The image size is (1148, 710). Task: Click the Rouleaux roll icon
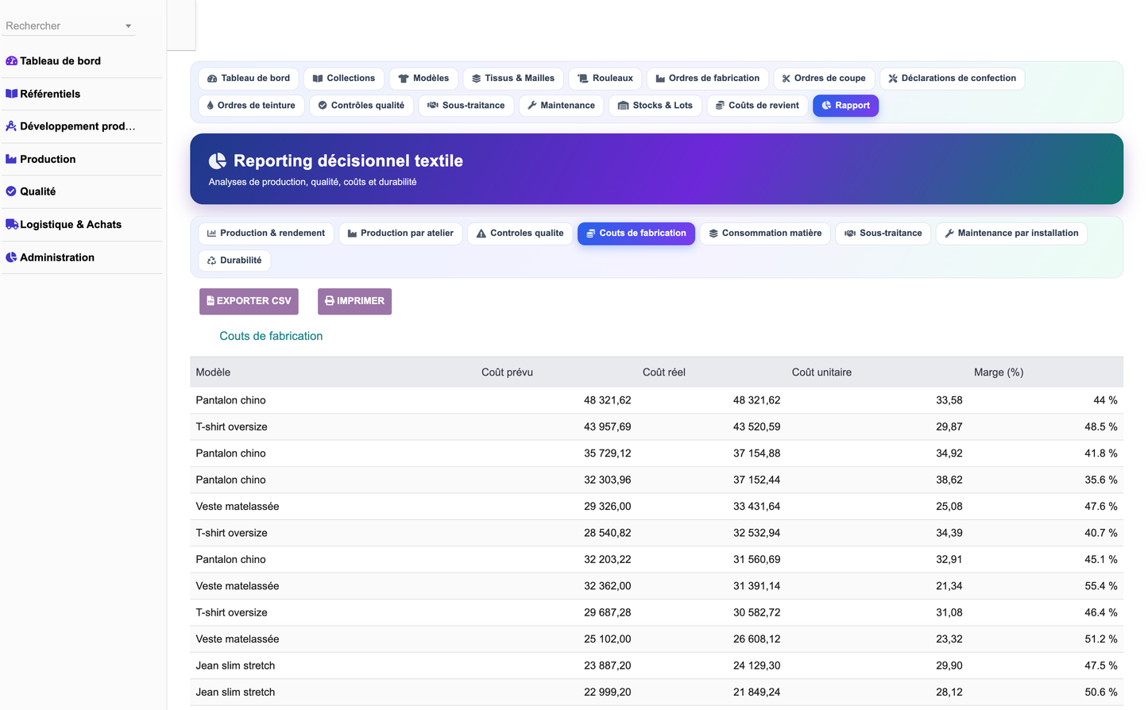[x=583, y=79]
